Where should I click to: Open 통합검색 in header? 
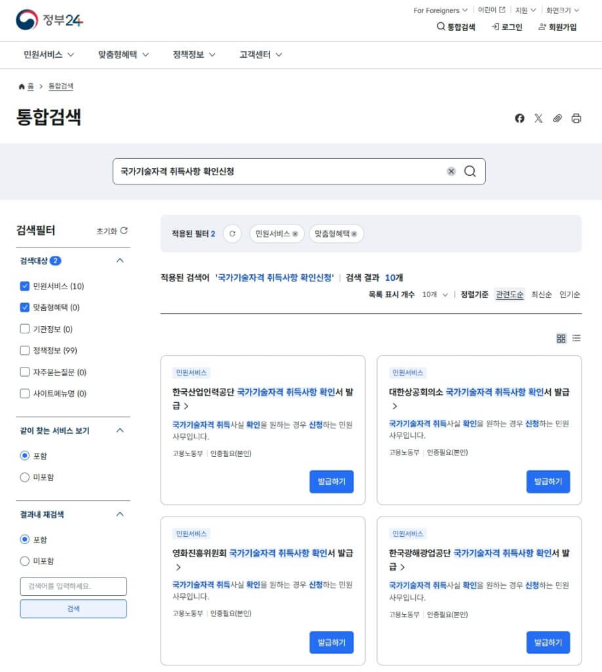coord(456,27)
